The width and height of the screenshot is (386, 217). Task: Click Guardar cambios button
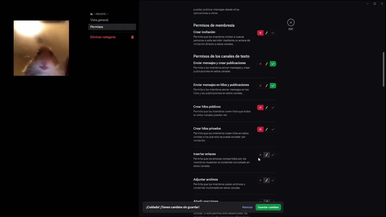point(268,207)
